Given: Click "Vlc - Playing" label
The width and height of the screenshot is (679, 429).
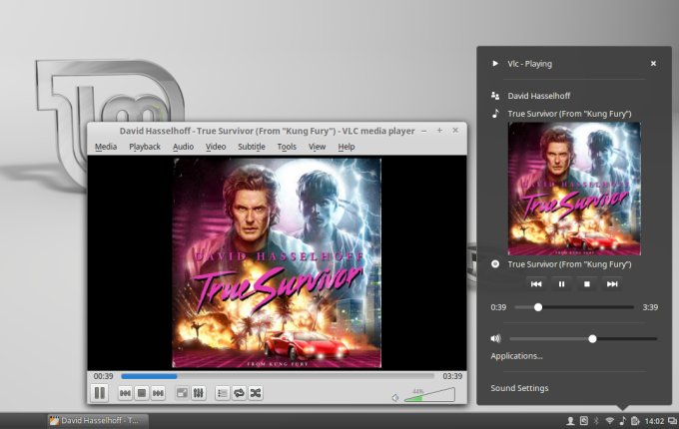Looking at the screenshot, I should [529, 64].
